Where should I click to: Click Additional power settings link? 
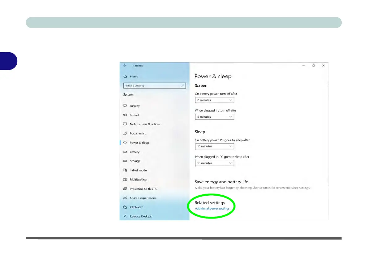(212, 209)
